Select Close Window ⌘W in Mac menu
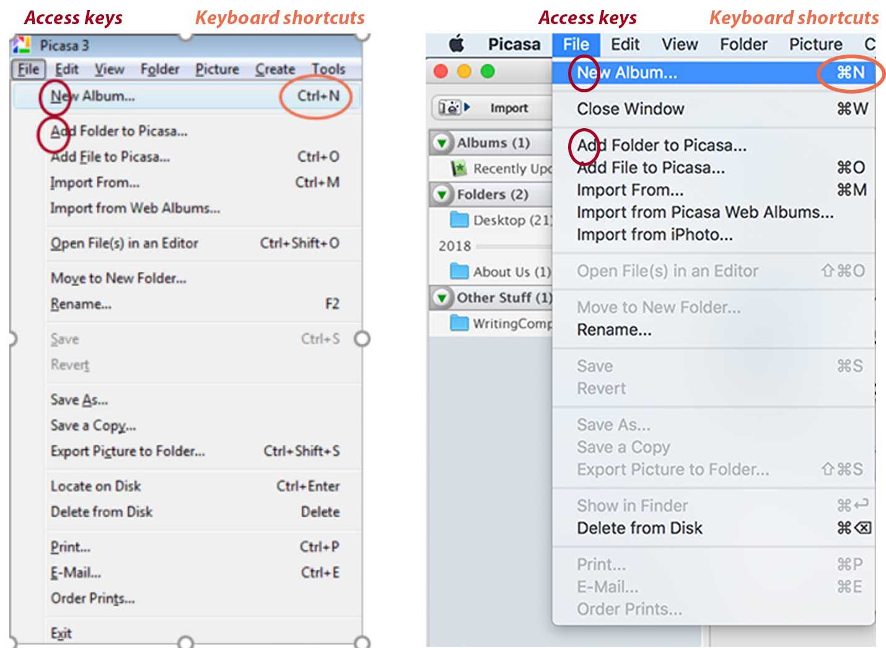886x648 pixels. pyautogui.click(x=714, y=108)
